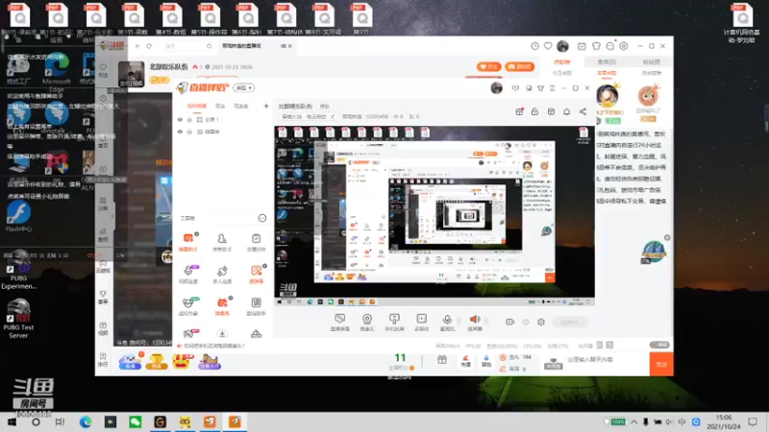Open the lyrics helper tool icon
The width and height of the screenshot is (769, 432).
256,305
